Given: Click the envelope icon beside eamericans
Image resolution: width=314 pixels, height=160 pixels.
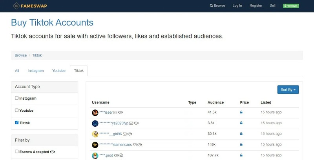Looking at the screenshot, I should (x=135, y=145).
